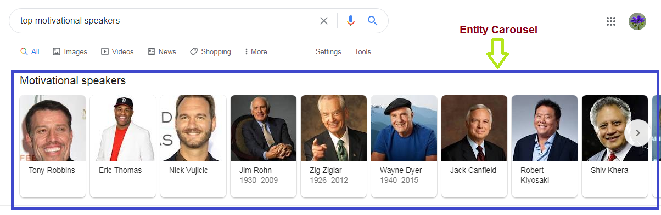The image size is (661, 215).
Task: Go to the News tab
Action: coord(162,51)
